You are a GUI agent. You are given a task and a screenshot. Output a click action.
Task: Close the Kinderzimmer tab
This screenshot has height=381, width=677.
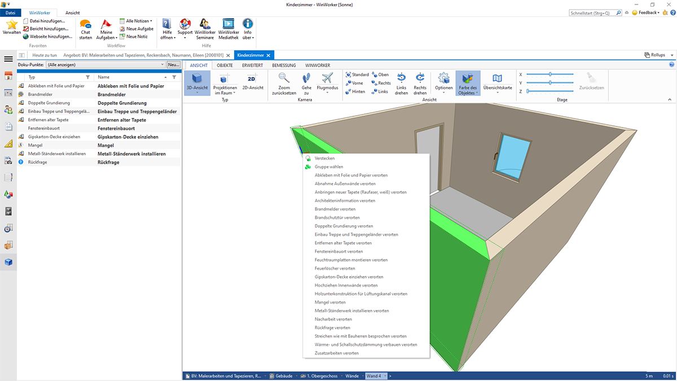(269, 55)
